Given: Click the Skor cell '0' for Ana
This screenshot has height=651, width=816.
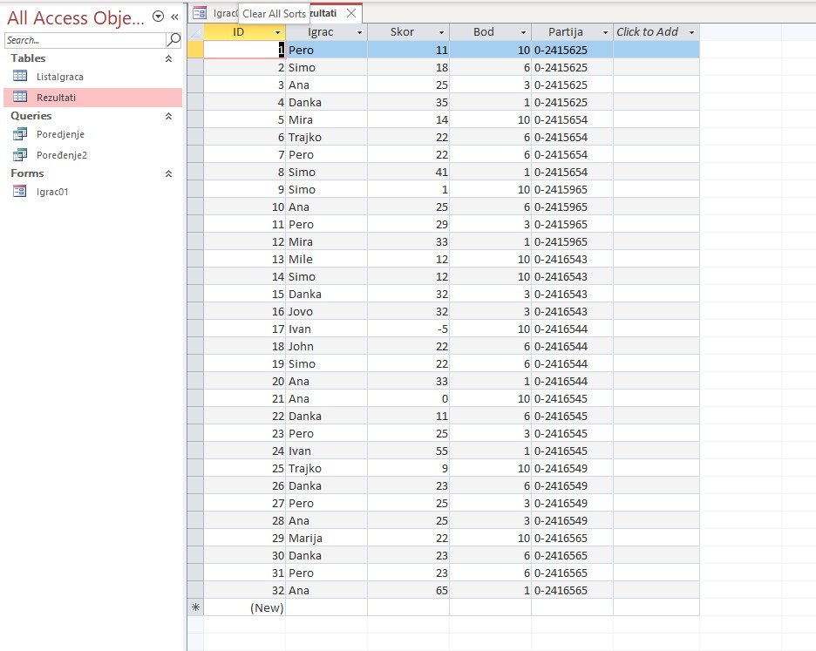Looking at the screenshot, I should click(409, 398).
